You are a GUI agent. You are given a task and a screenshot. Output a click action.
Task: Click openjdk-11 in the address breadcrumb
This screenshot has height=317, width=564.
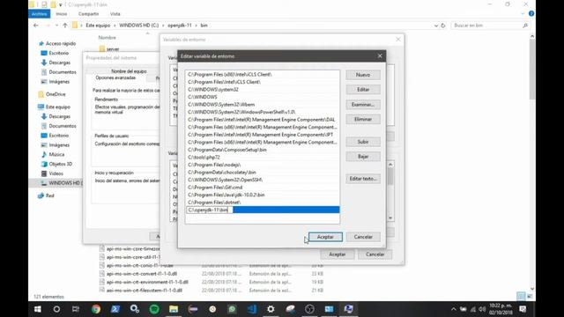[180, 26]
